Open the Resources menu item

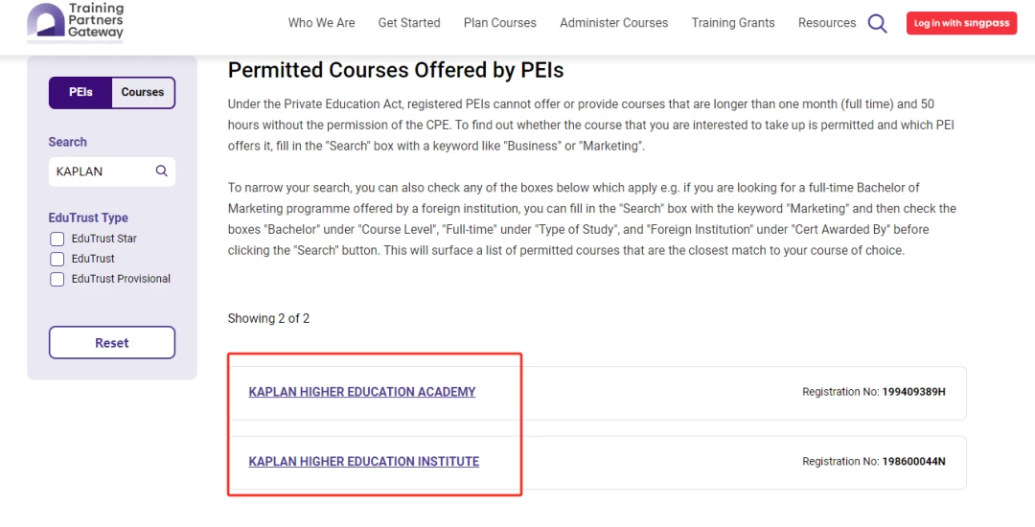click(826, 22)
